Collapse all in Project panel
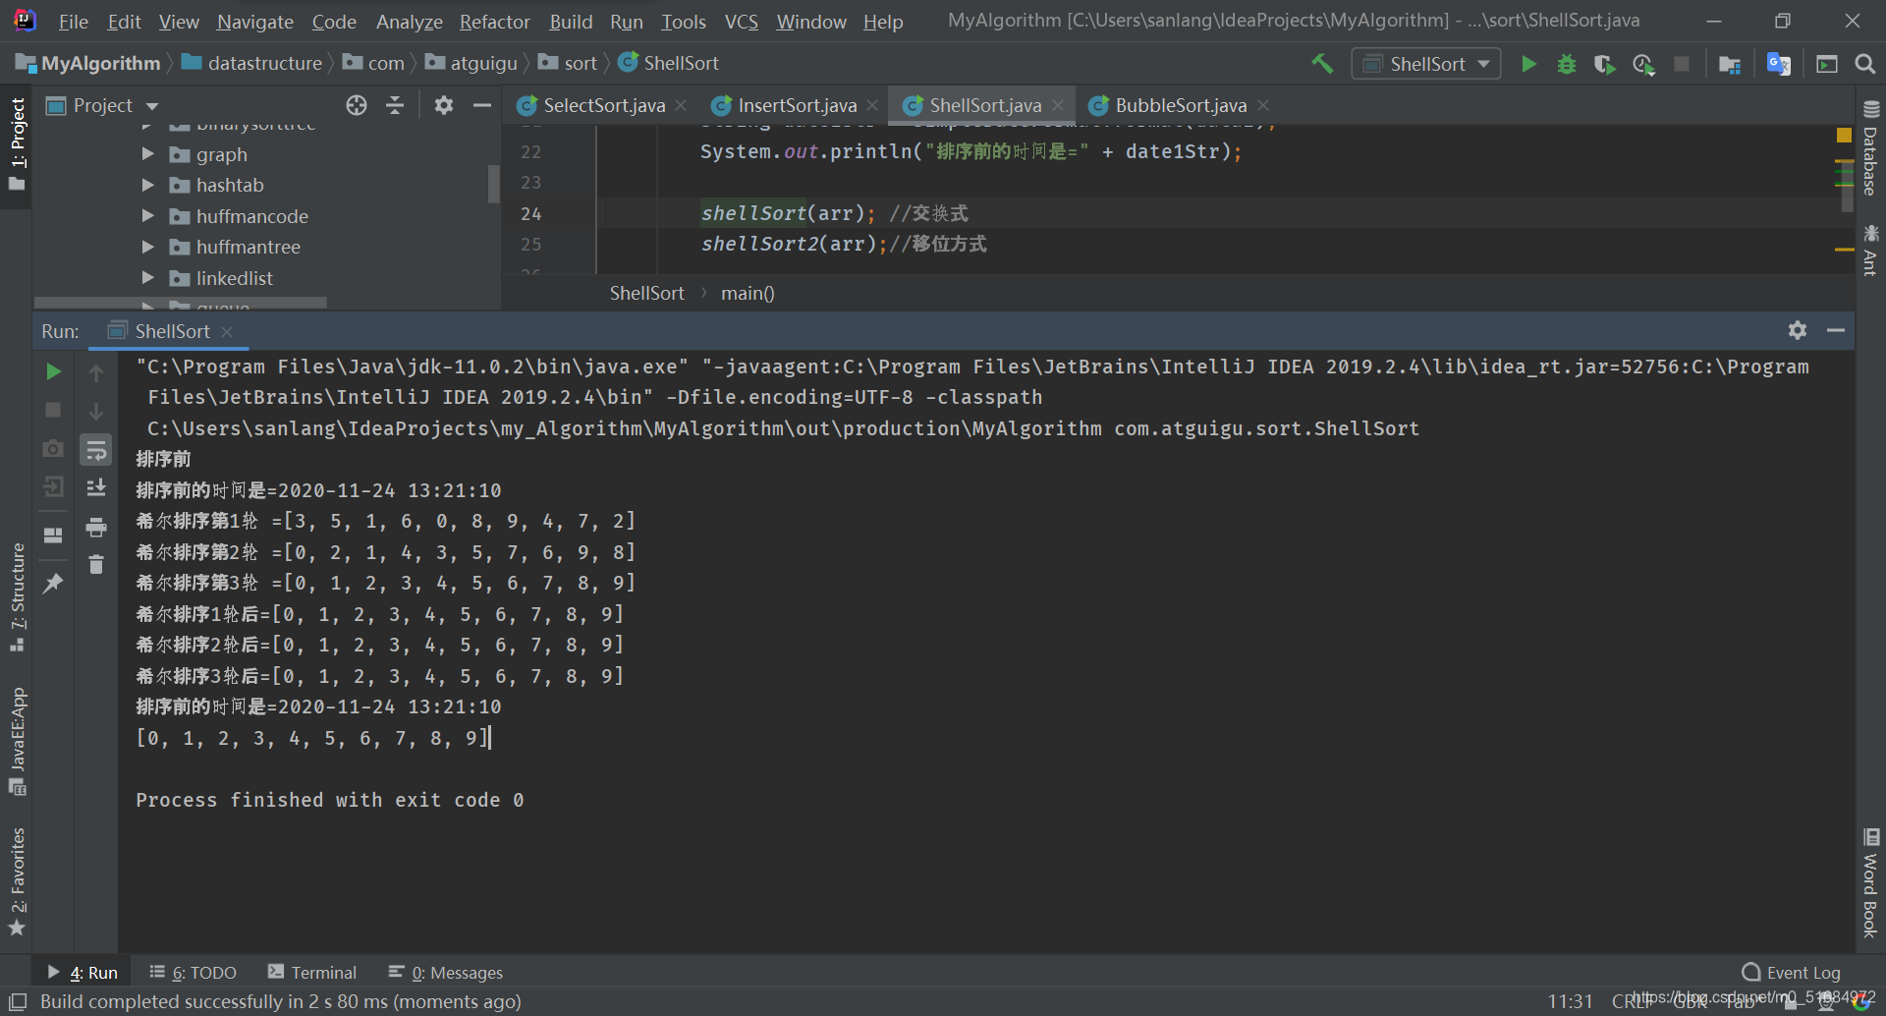The width and height of the screenshot is (1886, 1016). pos(395,105)
